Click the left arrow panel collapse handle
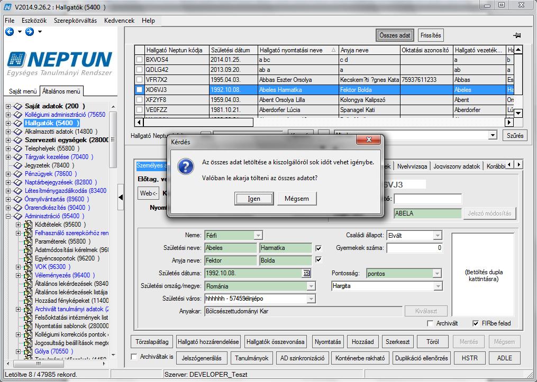The height and width of the screenshot is (382, 537). (x=121, y=197)
